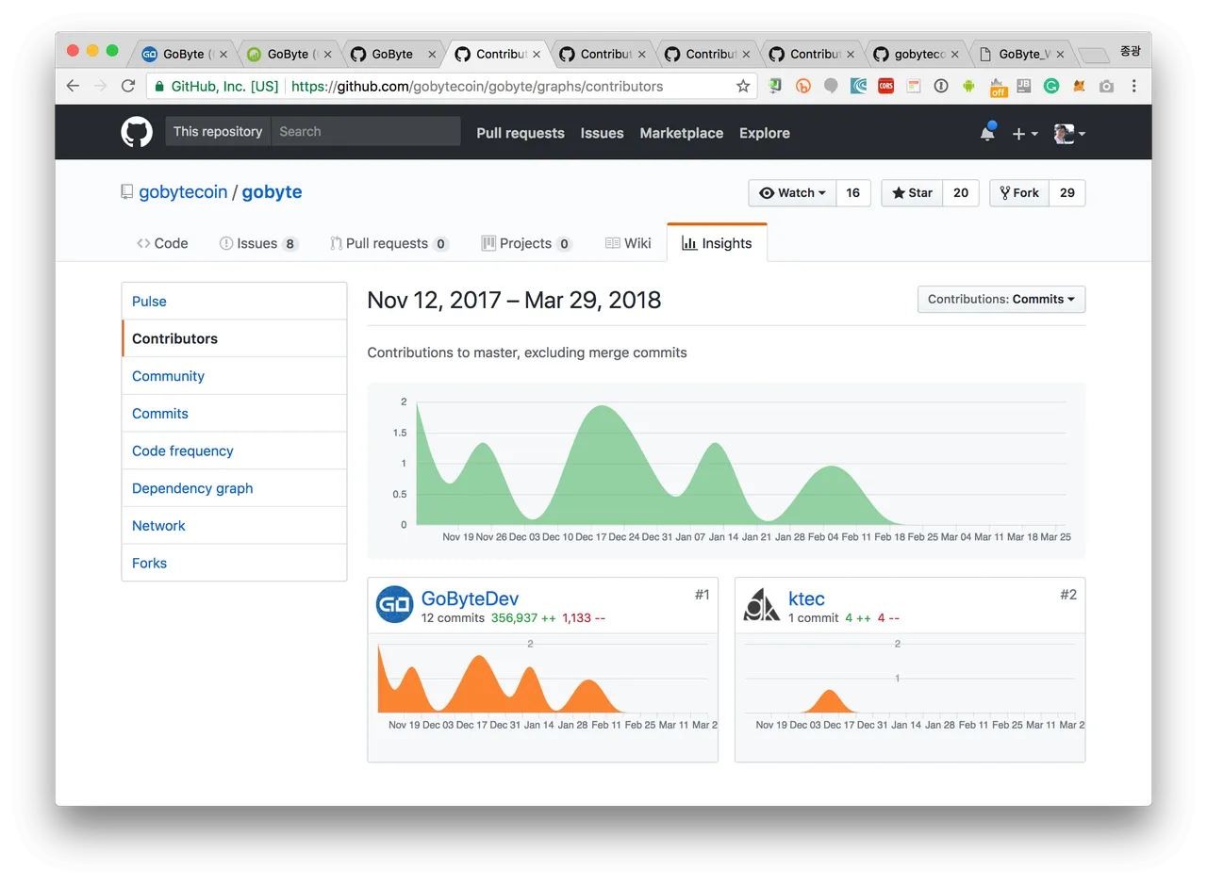Screen dimensions: 1207x885
Task: Open Network in the sidebar
Action: click(234, 526)
